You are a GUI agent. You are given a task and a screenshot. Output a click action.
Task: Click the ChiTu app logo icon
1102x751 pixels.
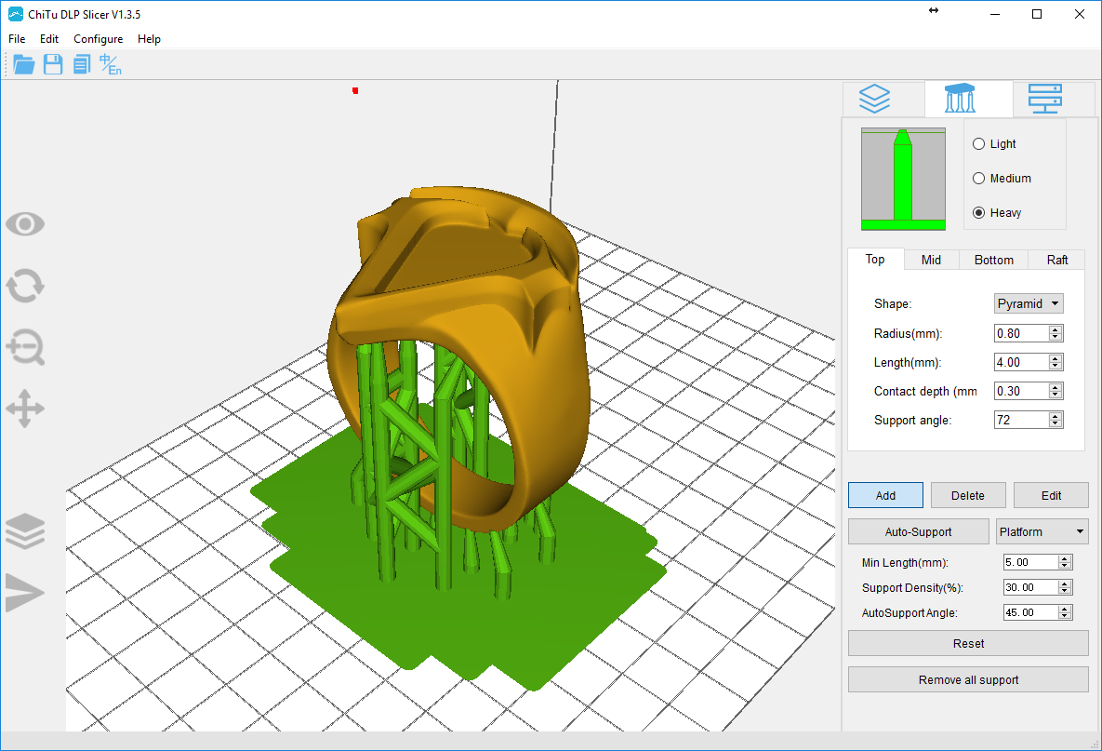[16, 14]
